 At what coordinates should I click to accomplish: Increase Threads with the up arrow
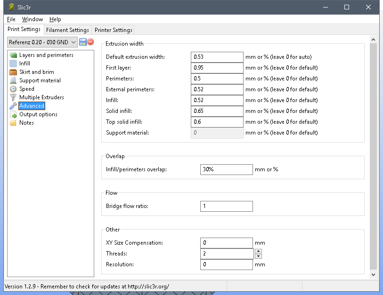(258, 251)
